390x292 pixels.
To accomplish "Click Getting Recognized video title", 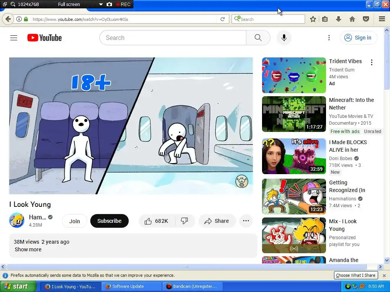I will [347, 186].
